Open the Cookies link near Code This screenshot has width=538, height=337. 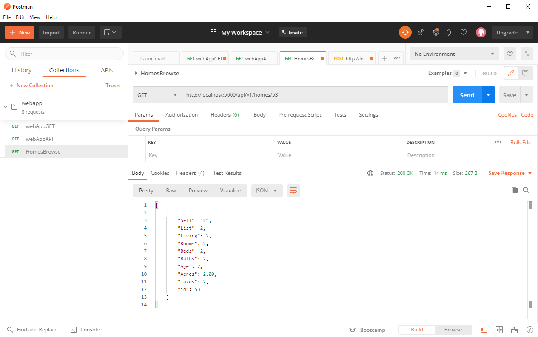(x=507, y=115)
